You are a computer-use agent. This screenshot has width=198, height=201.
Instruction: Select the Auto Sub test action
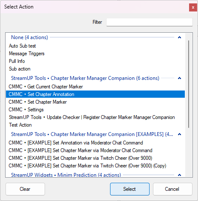pos(95,46)
